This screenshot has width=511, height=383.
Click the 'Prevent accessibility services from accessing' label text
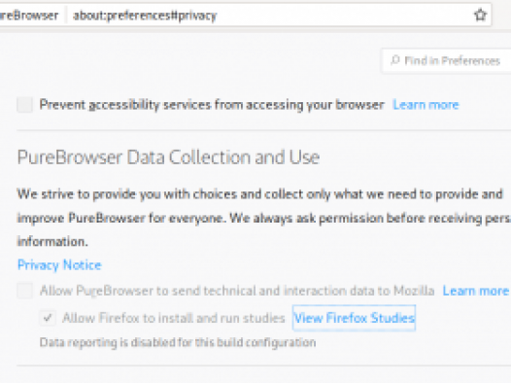click(x=212, y=105)
